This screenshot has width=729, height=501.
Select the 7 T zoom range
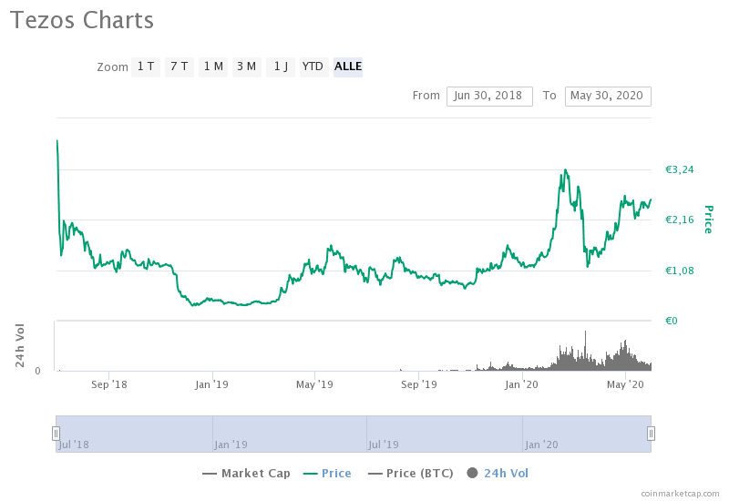(x=180, y=66)
